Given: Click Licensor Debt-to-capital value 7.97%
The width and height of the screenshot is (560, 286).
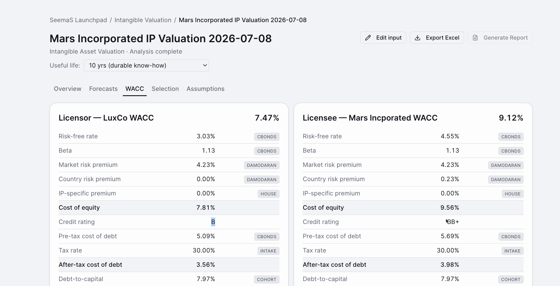Looking at the screenshot, I should 206,279.
